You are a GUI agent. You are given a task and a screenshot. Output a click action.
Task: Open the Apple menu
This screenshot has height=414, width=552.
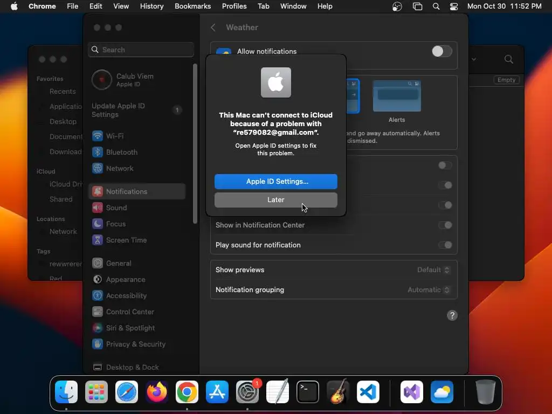14,6
